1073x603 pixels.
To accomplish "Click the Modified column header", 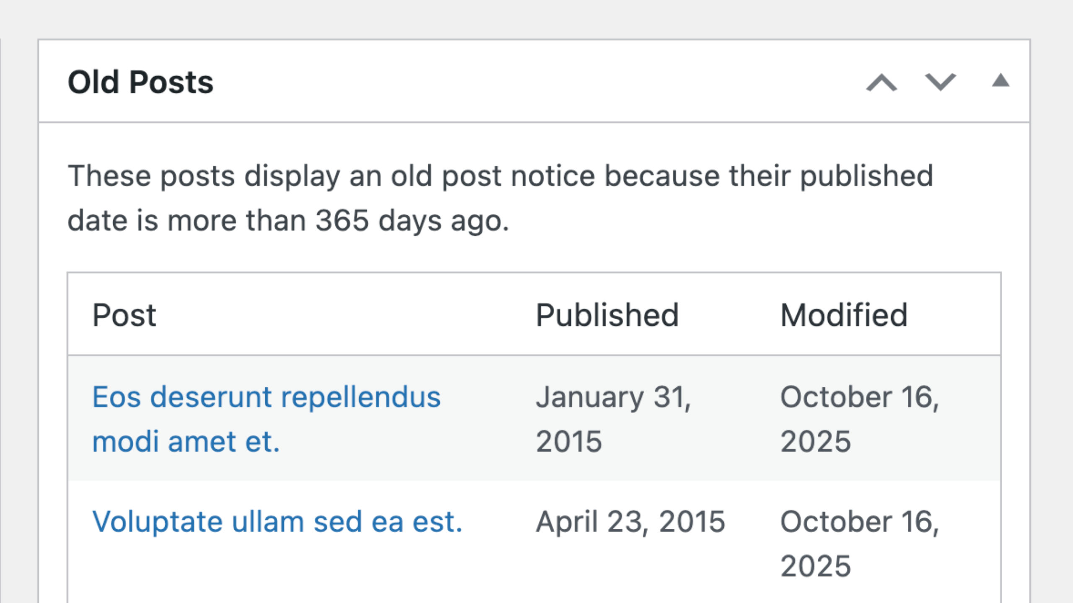I will coord(844,315).
